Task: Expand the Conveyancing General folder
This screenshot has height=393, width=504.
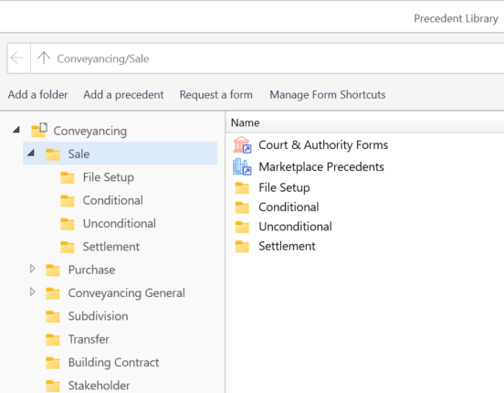Action: pyautogui.click(x=32, y=292)
